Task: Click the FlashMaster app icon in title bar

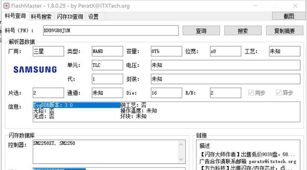Action: (x=6, y=6)
